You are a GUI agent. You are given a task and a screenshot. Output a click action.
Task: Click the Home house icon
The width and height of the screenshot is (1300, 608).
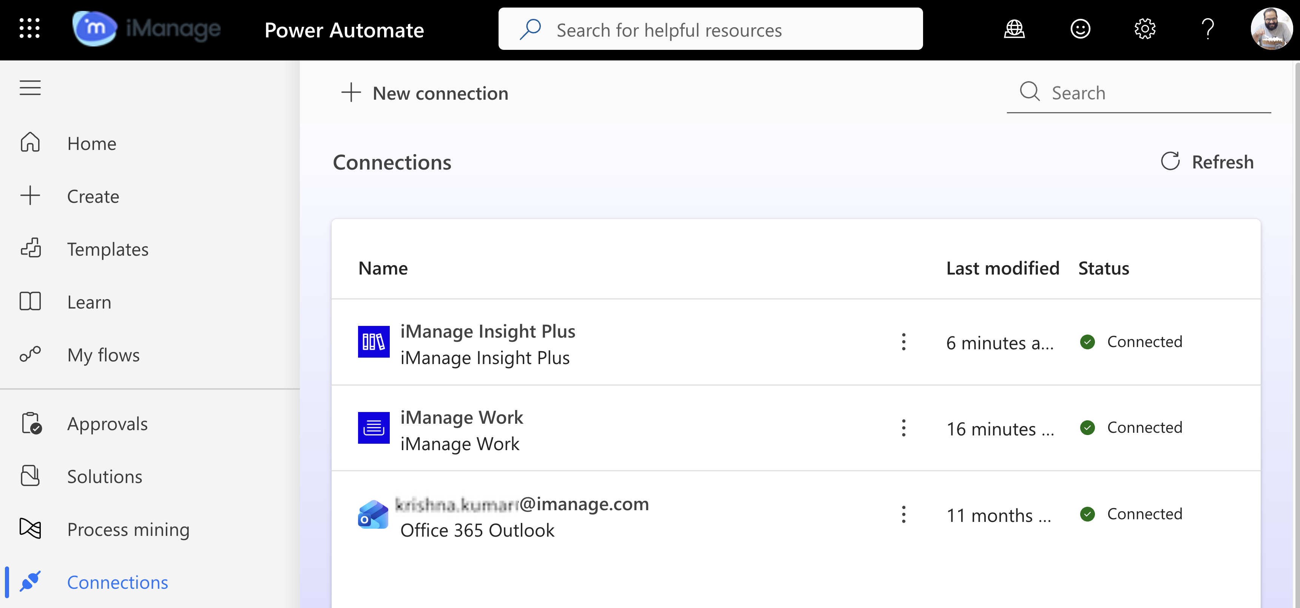coord(30,143)
